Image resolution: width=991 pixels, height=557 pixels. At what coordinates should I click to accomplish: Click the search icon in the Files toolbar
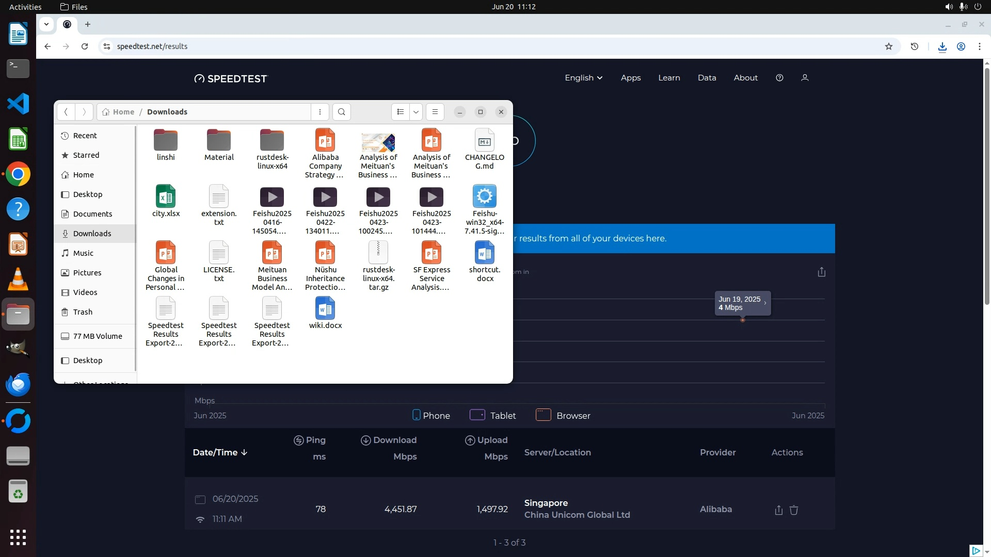click(341, 112)
